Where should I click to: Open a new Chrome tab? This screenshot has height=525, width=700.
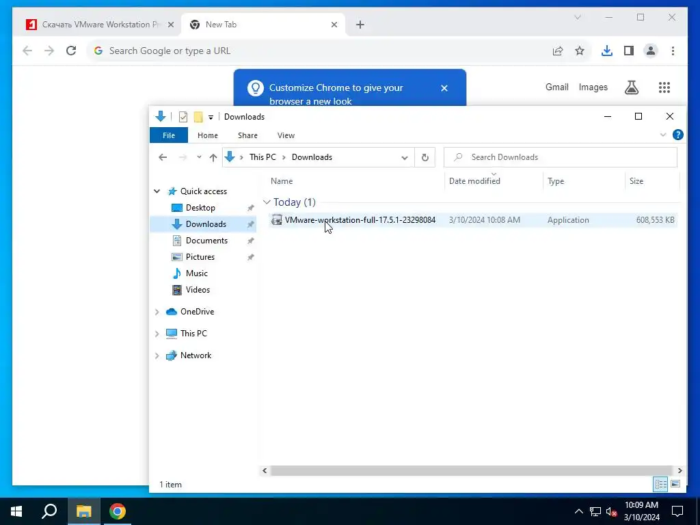[360, 25]
